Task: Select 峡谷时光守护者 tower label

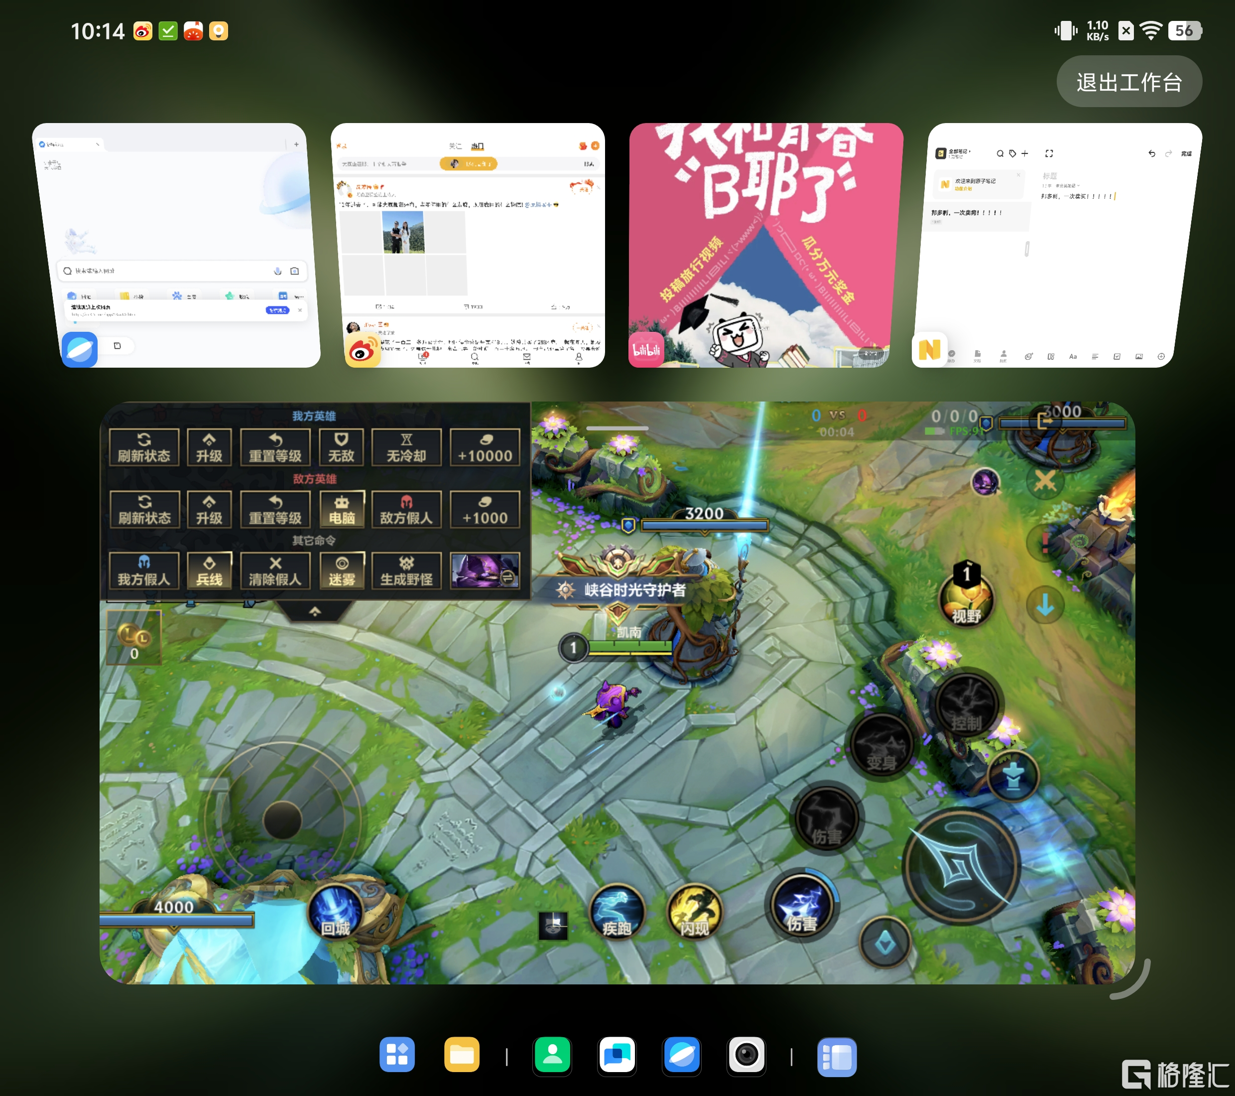Action: pos(634,589)
